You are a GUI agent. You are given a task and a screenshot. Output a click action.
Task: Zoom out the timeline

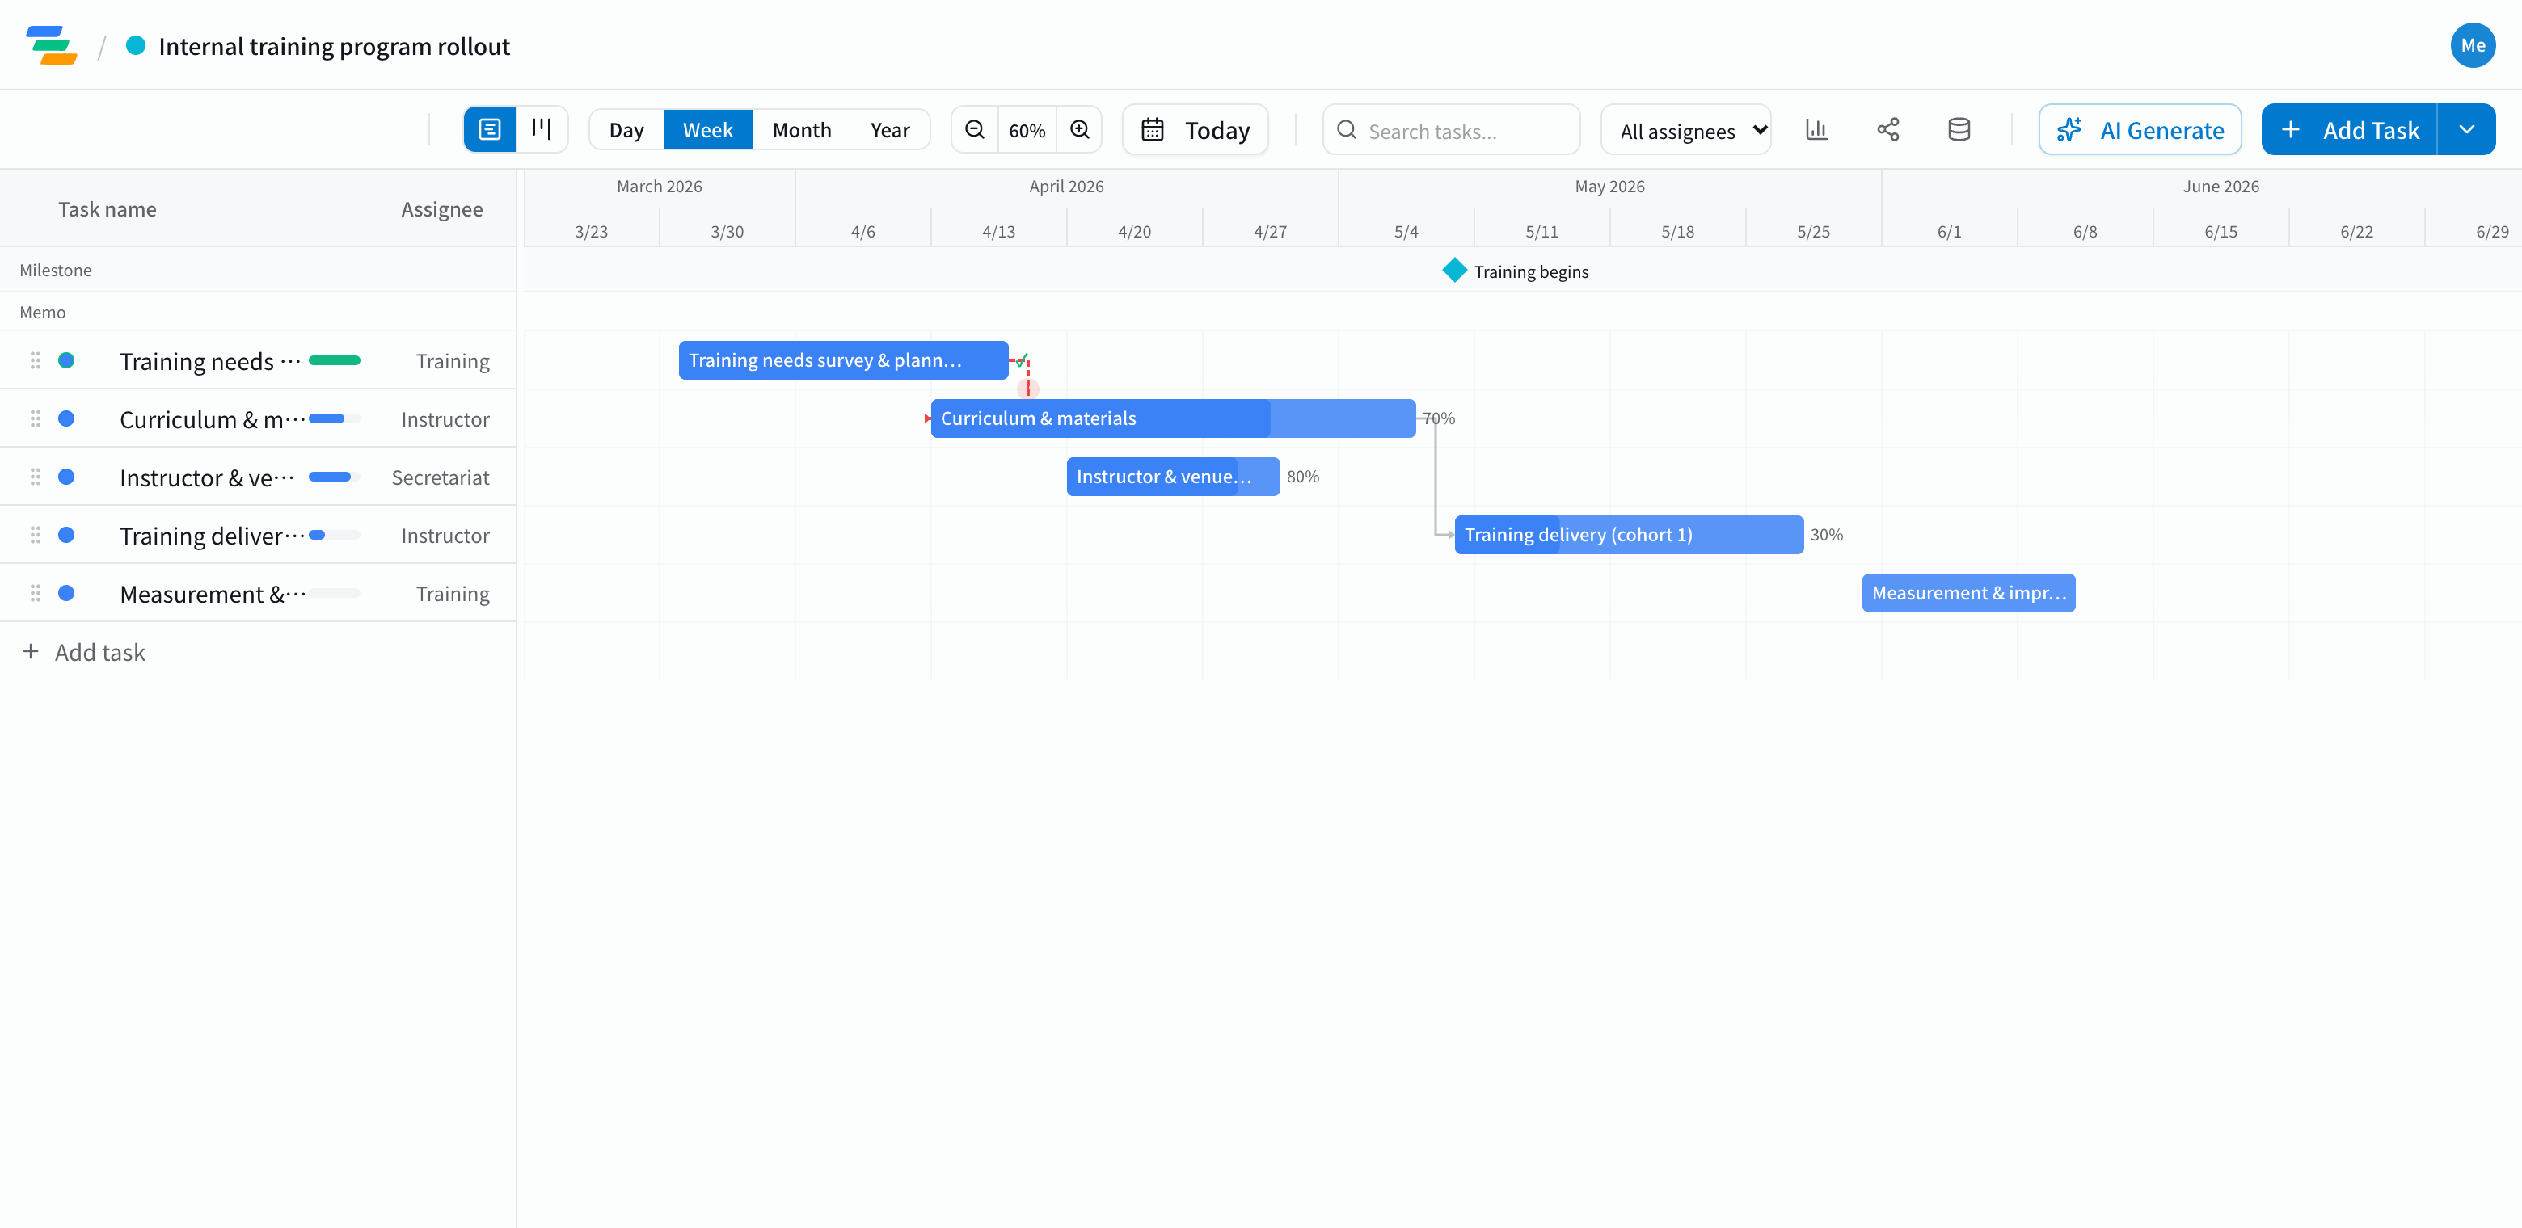pyautogui.click(x=975, y=129)
